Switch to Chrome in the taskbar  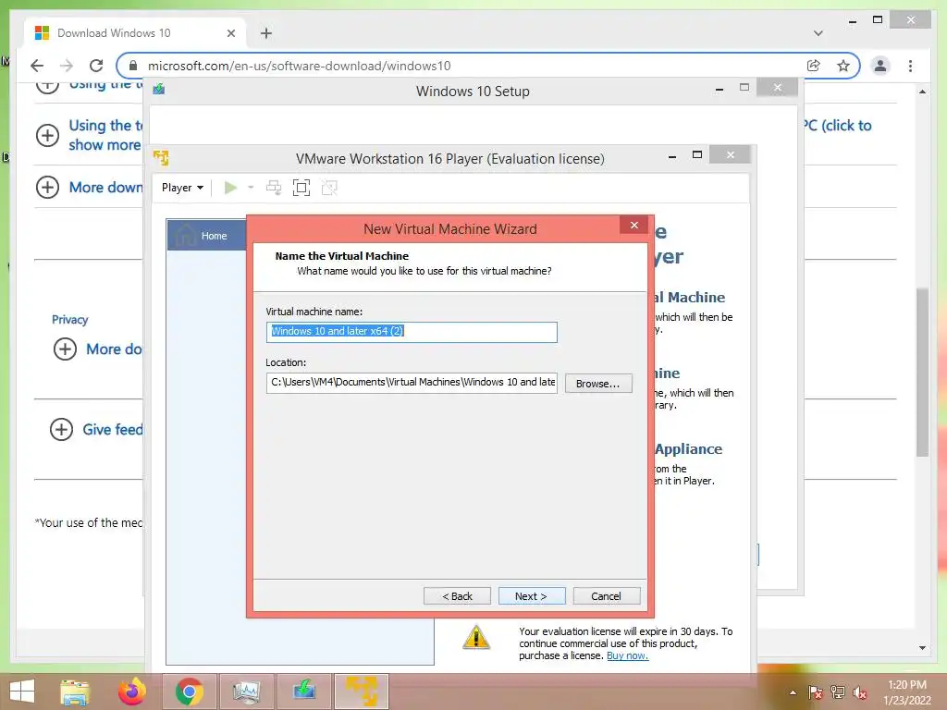pos(189,692)
